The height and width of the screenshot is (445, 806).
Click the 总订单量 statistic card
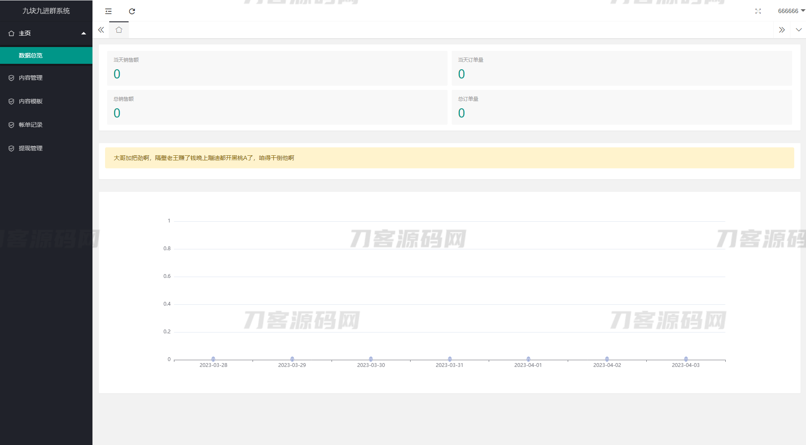622,107
